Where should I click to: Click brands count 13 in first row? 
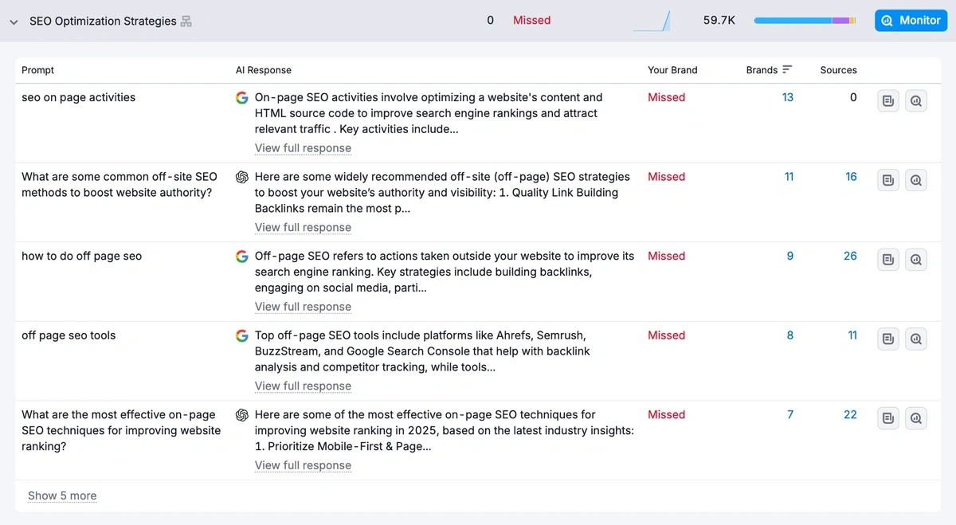[788, 97]
